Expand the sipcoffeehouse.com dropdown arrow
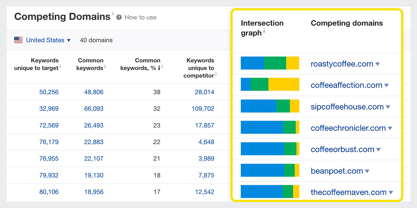Screen dimensions: 417x208 (x=388, y=107)
